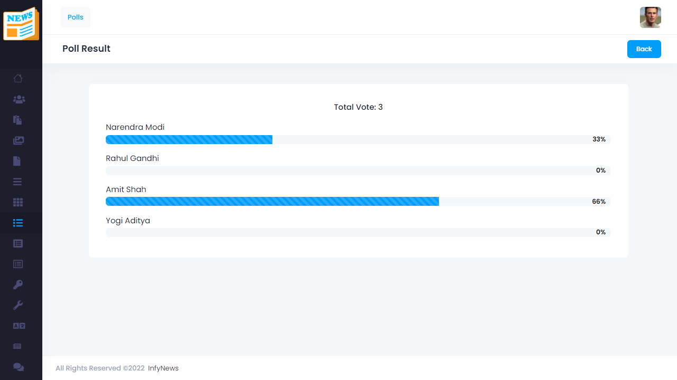Open the three-bar menu icon in sidebar

click(17, 182)
